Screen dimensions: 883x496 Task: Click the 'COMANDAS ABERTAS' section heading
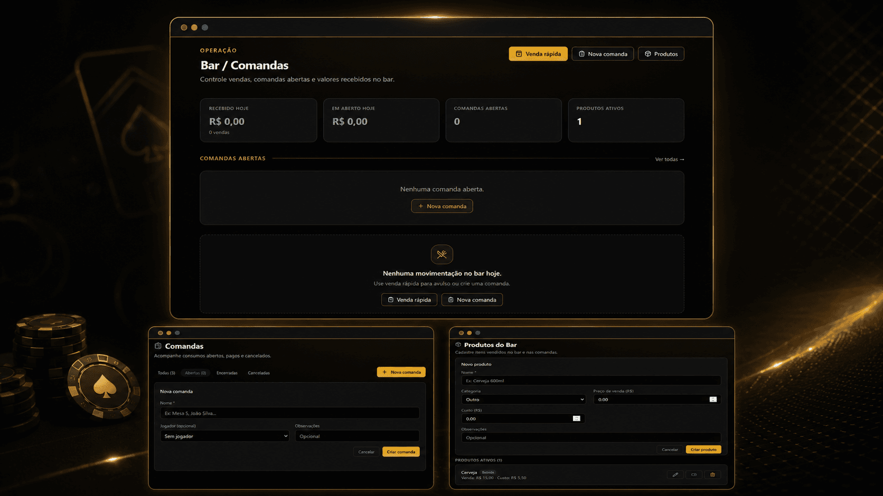pyautogui.click(x=233, y=158)
